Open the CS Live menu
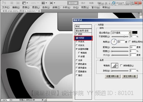Image resolution: width=143 pixels, height=102 pixels. [118, 3]
